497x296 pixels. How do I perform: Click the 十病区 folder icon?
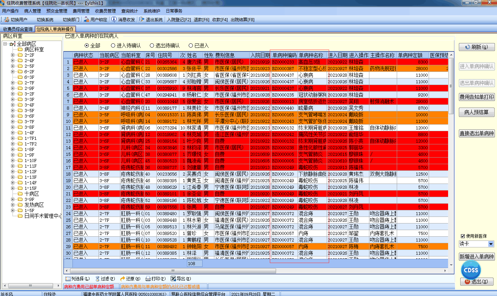click(20, 194)
